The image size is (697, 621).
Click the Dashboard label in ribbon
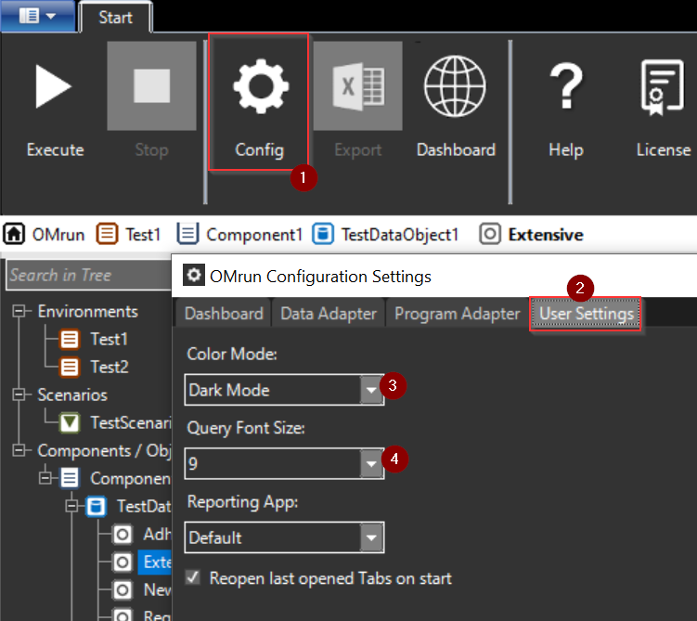[456, 149]
